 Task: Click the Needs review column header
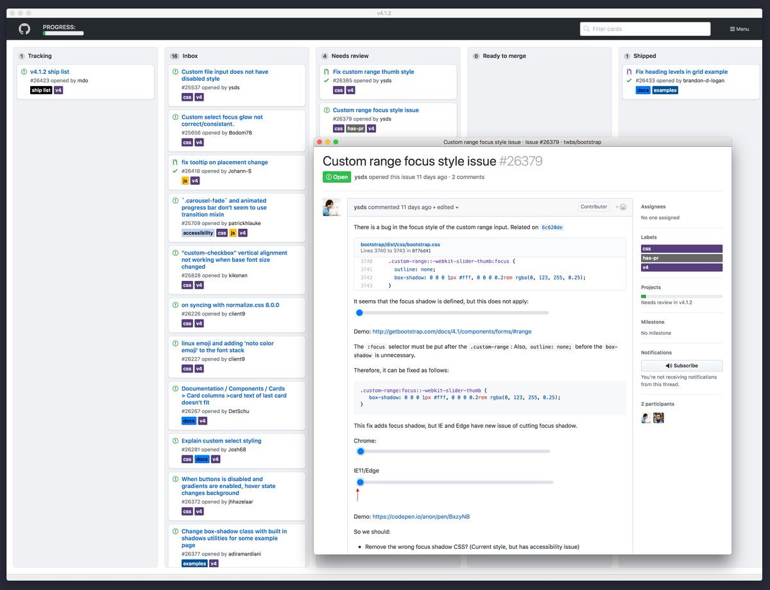pos(350,56)
